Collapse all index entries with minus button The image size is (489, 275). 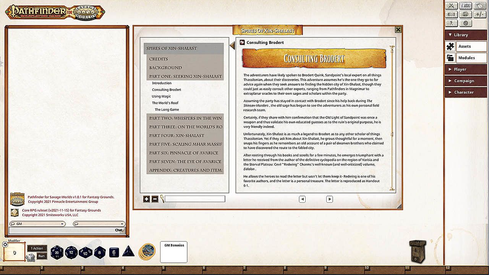pyautogui.click(x=155, y=199)
